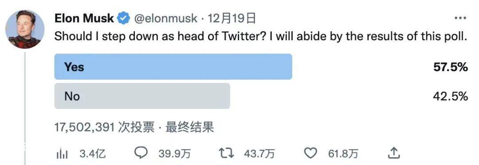Open Elon Musk's profile avatar

(25, 30)
